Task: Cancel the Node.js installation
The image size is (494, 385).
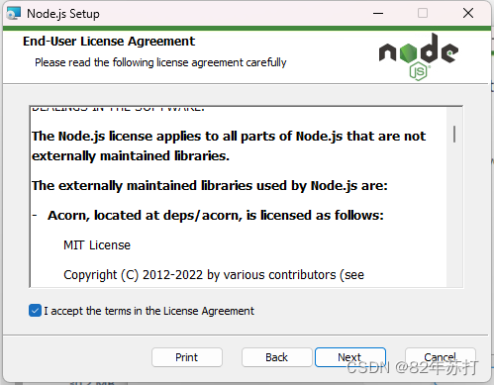Action: coord(441,357)
